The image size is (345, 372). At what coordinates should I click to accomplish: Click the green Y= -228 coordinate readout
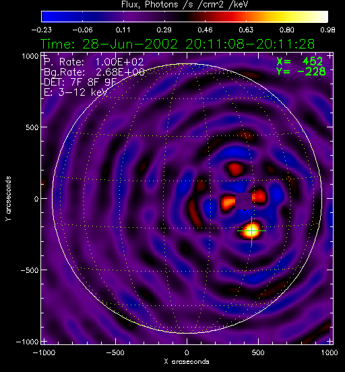301,71
